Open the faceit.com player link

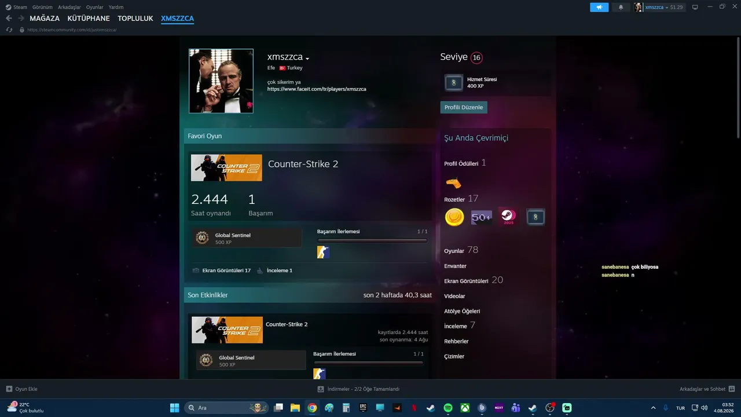[x=317, y=89]
